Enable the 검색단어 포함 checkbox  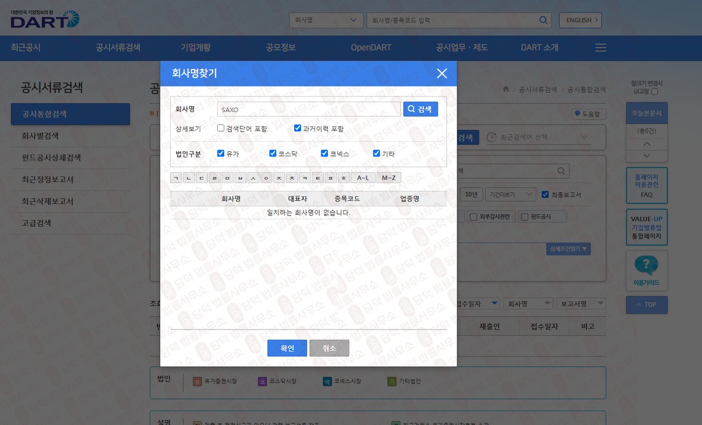pyautogui.click(x=220, y=128)
